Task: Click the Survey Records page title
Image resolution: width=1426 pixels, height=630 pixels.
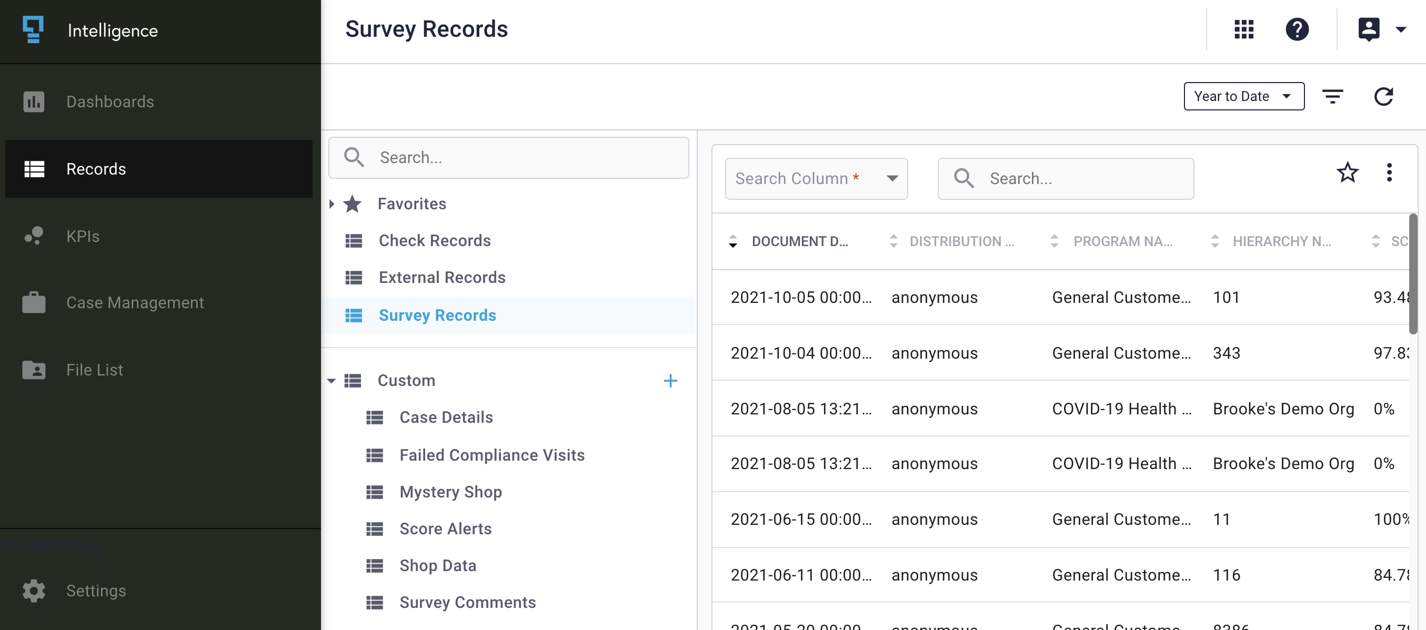Action: (426, 29)
